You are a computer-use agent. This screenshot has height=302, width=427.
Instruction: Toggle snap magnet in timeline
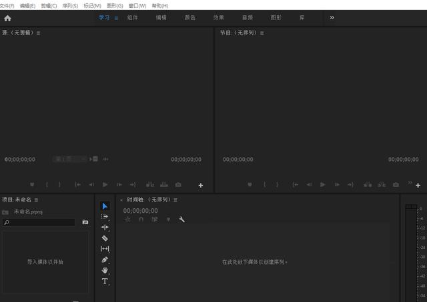click(141, 219)
